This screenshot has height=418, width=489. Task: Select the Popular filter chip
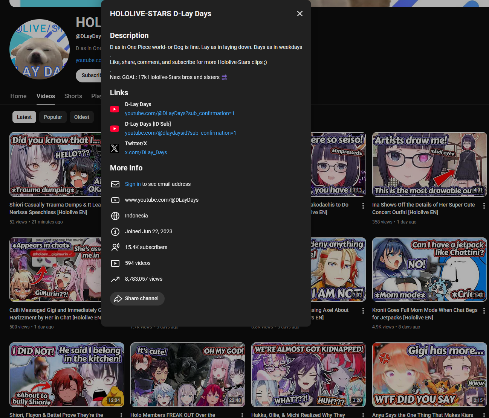tap(53, 117)
